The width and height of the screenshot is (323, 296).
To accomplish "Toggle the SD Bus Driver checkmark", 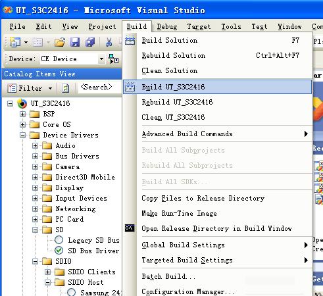I will click(x=59, y=251).
